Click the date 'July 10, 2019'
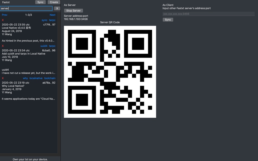The height and width of the screenshot is (161, 258). (x=10, y=57)
